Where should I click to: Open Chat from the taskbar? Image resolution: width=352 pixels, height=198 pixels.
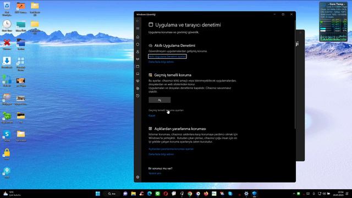tap(125, 194)
